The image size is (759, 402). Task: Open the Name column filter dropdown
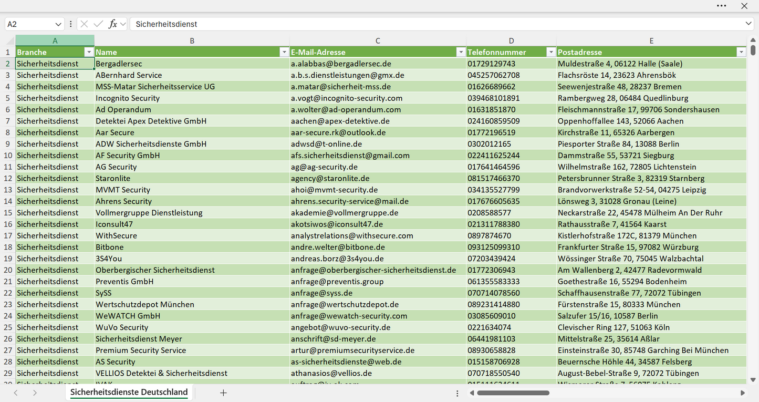(284, 52)
